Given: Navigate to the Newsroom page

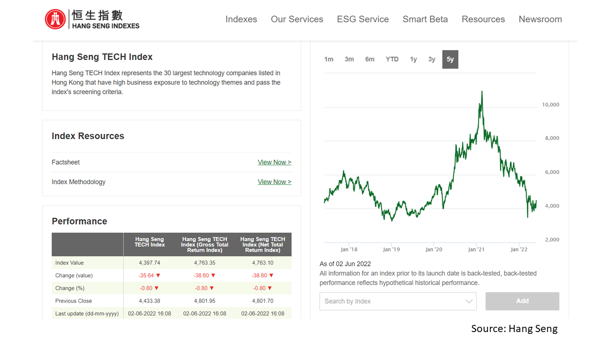Looking at the screenshot, I should click(x=540, y=19).
